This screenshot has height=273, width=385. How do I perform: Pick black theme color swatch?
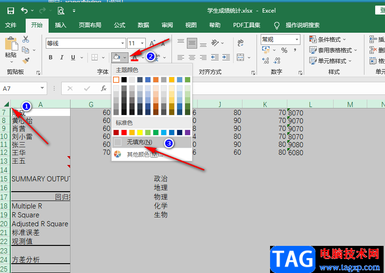coord(124,79)
